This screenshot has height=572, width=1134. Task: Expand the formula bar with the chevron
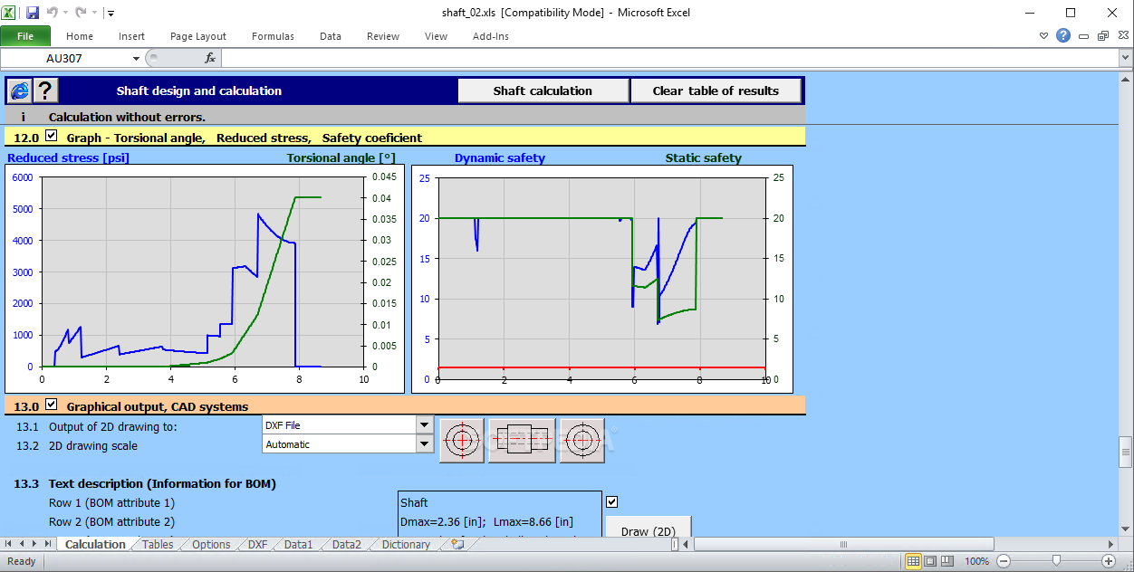[1125, 58]
